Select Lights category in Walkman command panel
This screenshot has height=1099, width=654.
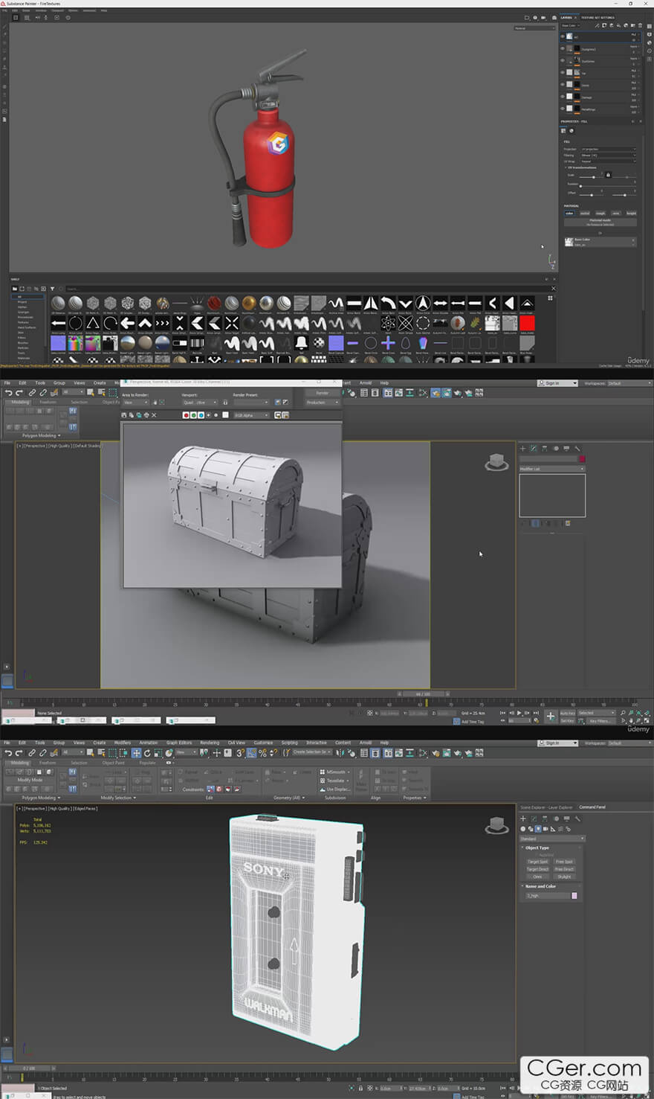pos(538,828)
